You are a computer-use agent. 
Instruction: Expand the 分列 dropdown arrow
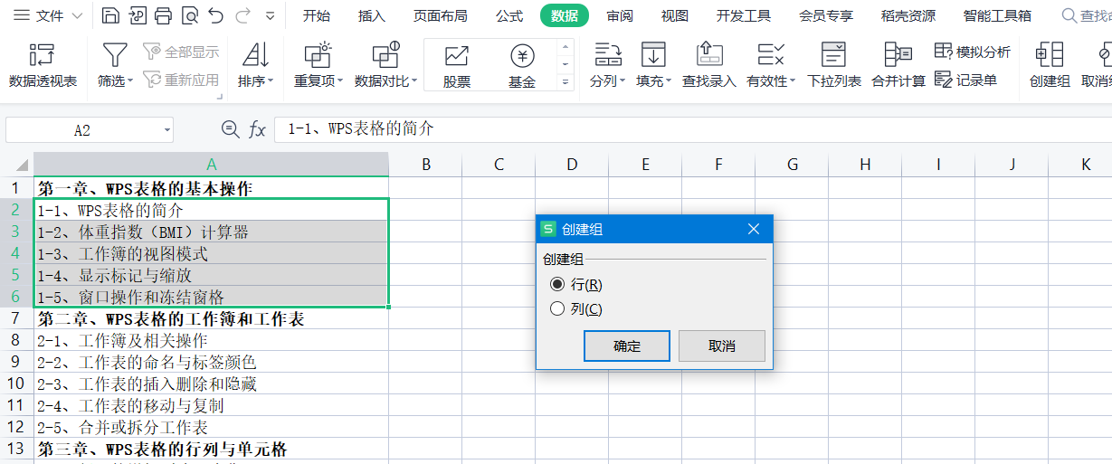click(623, 81)
